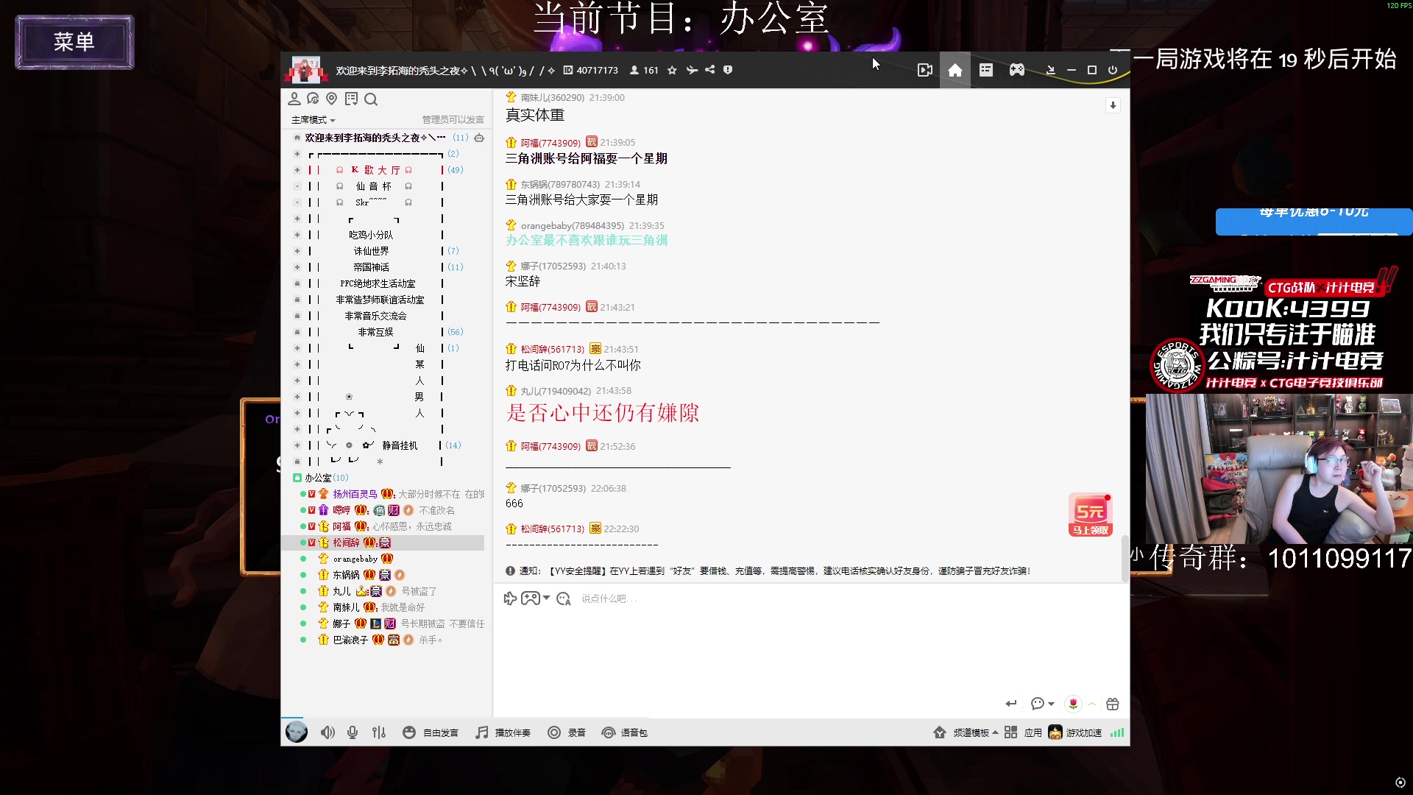
Task: Click own avatar in bottom bar
Action: (297, 732)
